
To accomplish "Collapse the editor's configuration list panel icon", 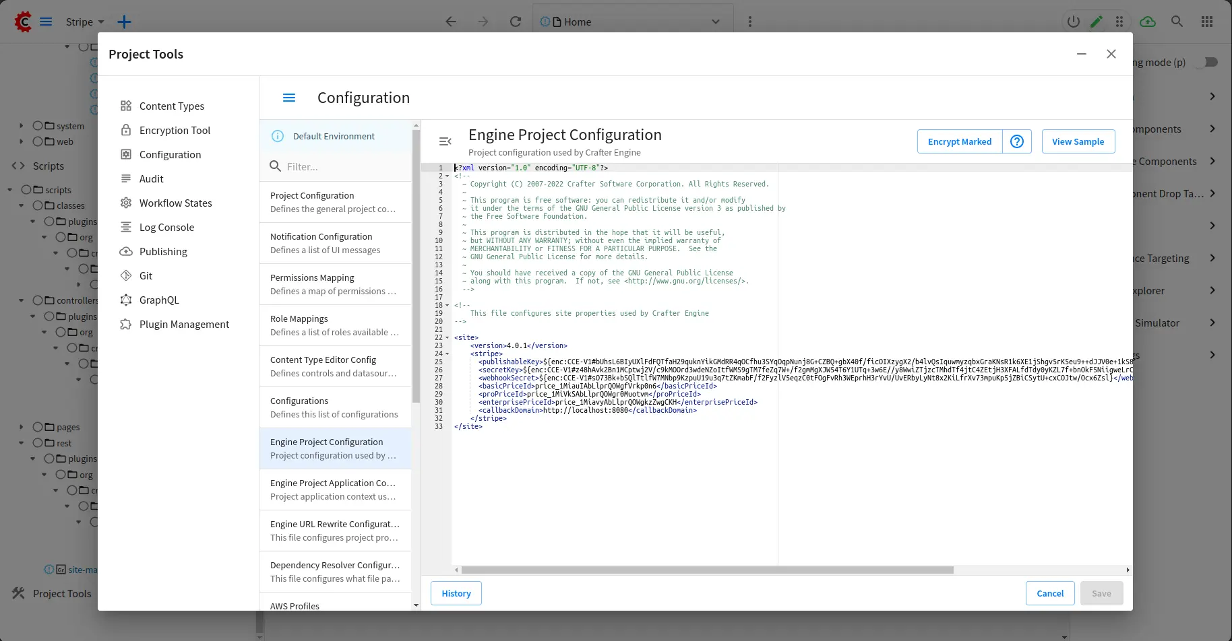I will tap(445, 141).
